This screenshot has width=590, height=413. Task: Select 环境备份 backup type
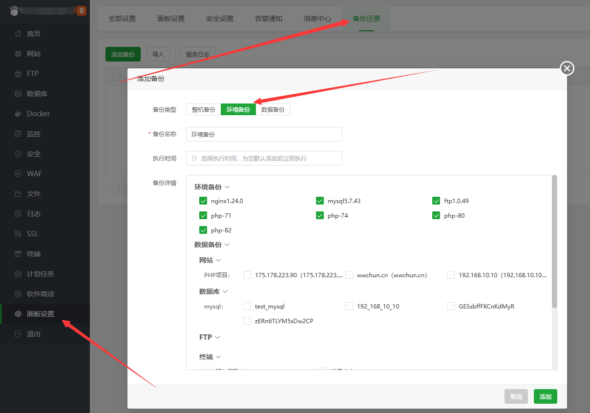[x=238, y=109]
